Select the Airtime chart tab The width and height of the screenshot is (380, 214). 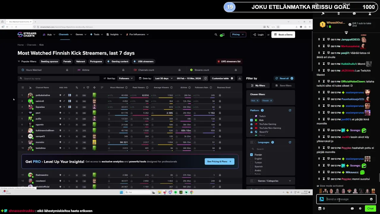101,70
